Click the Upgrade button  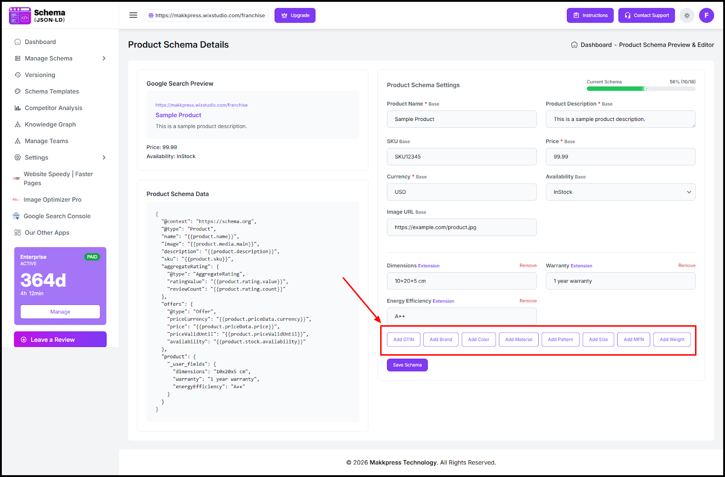pos(295,15)
